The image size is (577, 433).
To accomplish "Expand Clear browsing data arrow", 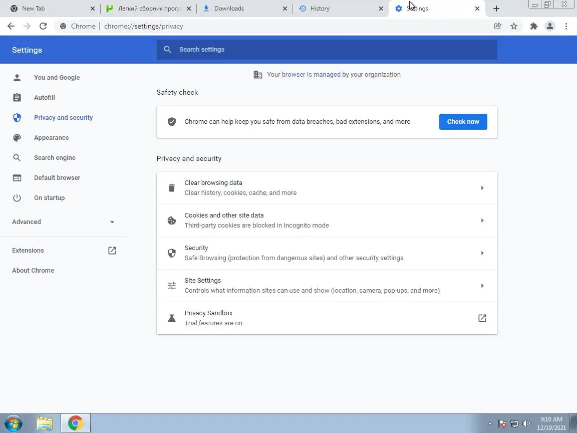I will pyautogui.click(x=482, y=188).
